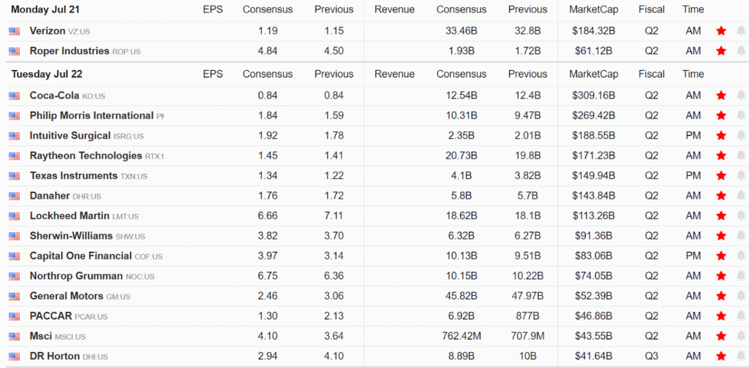The height and width of the screenshot is (368, 749).
Task: Click Msci revenue consensus 762.42M
Action: click(461, 336)
